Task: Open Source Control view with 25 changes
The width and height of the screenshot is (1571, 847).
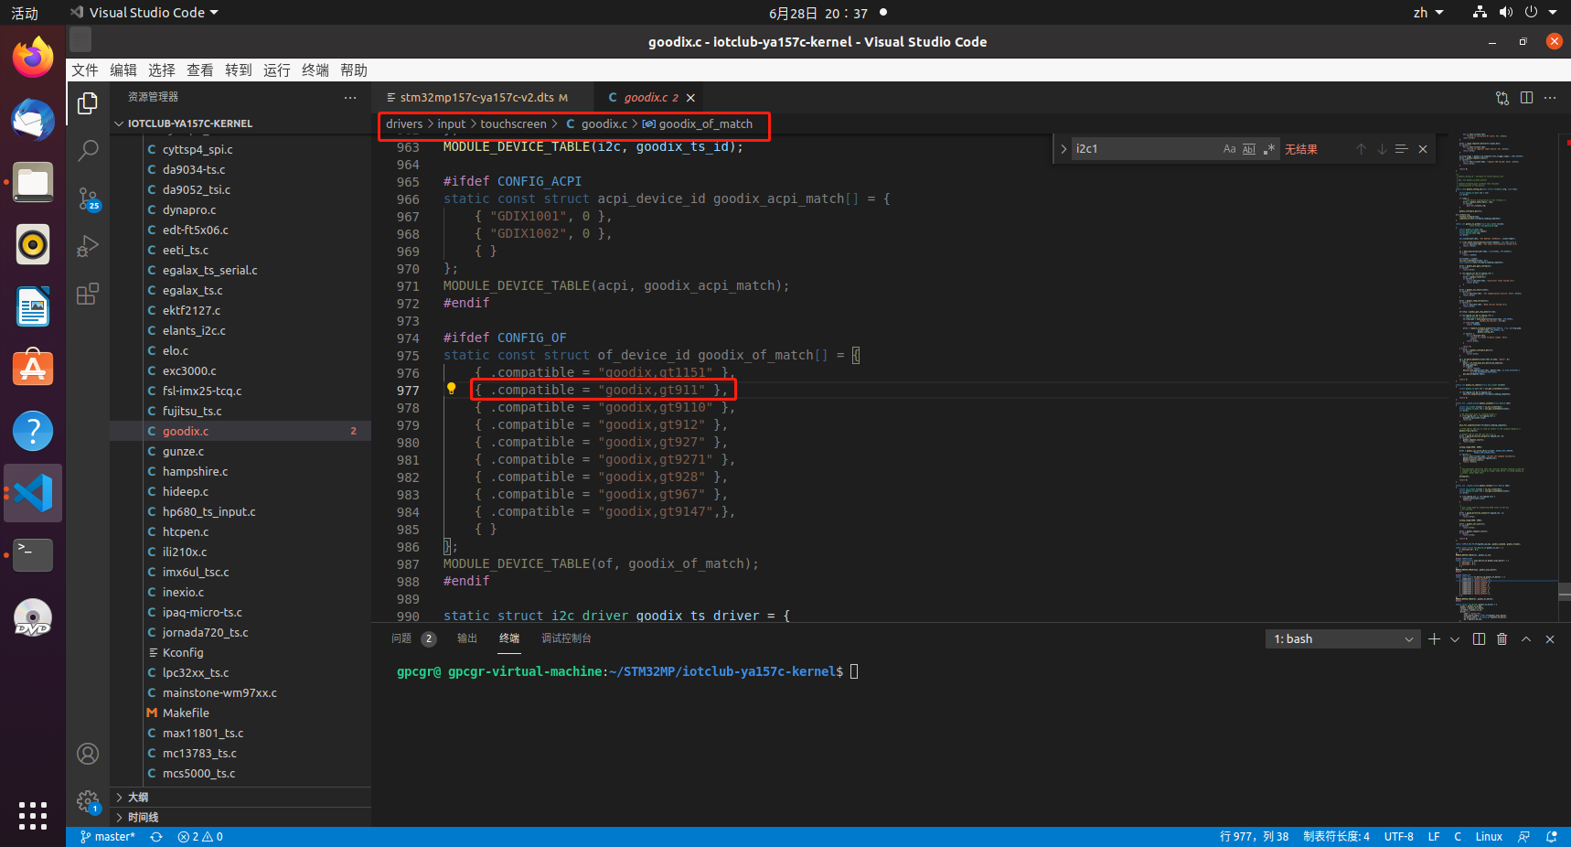Action: (x=88, y=198)
